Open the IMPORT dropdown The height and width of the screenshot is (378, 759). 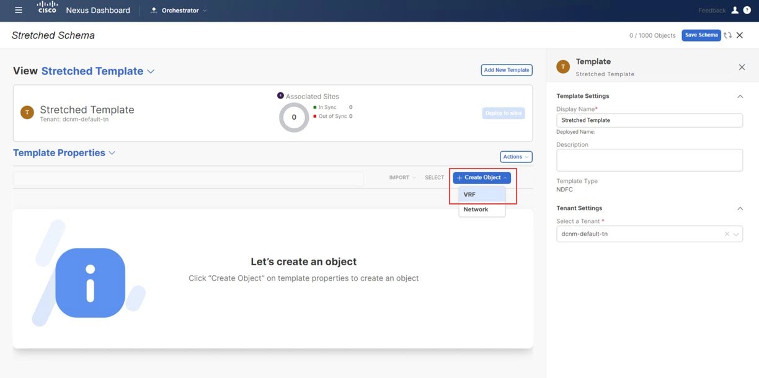[x=402, y=178]
